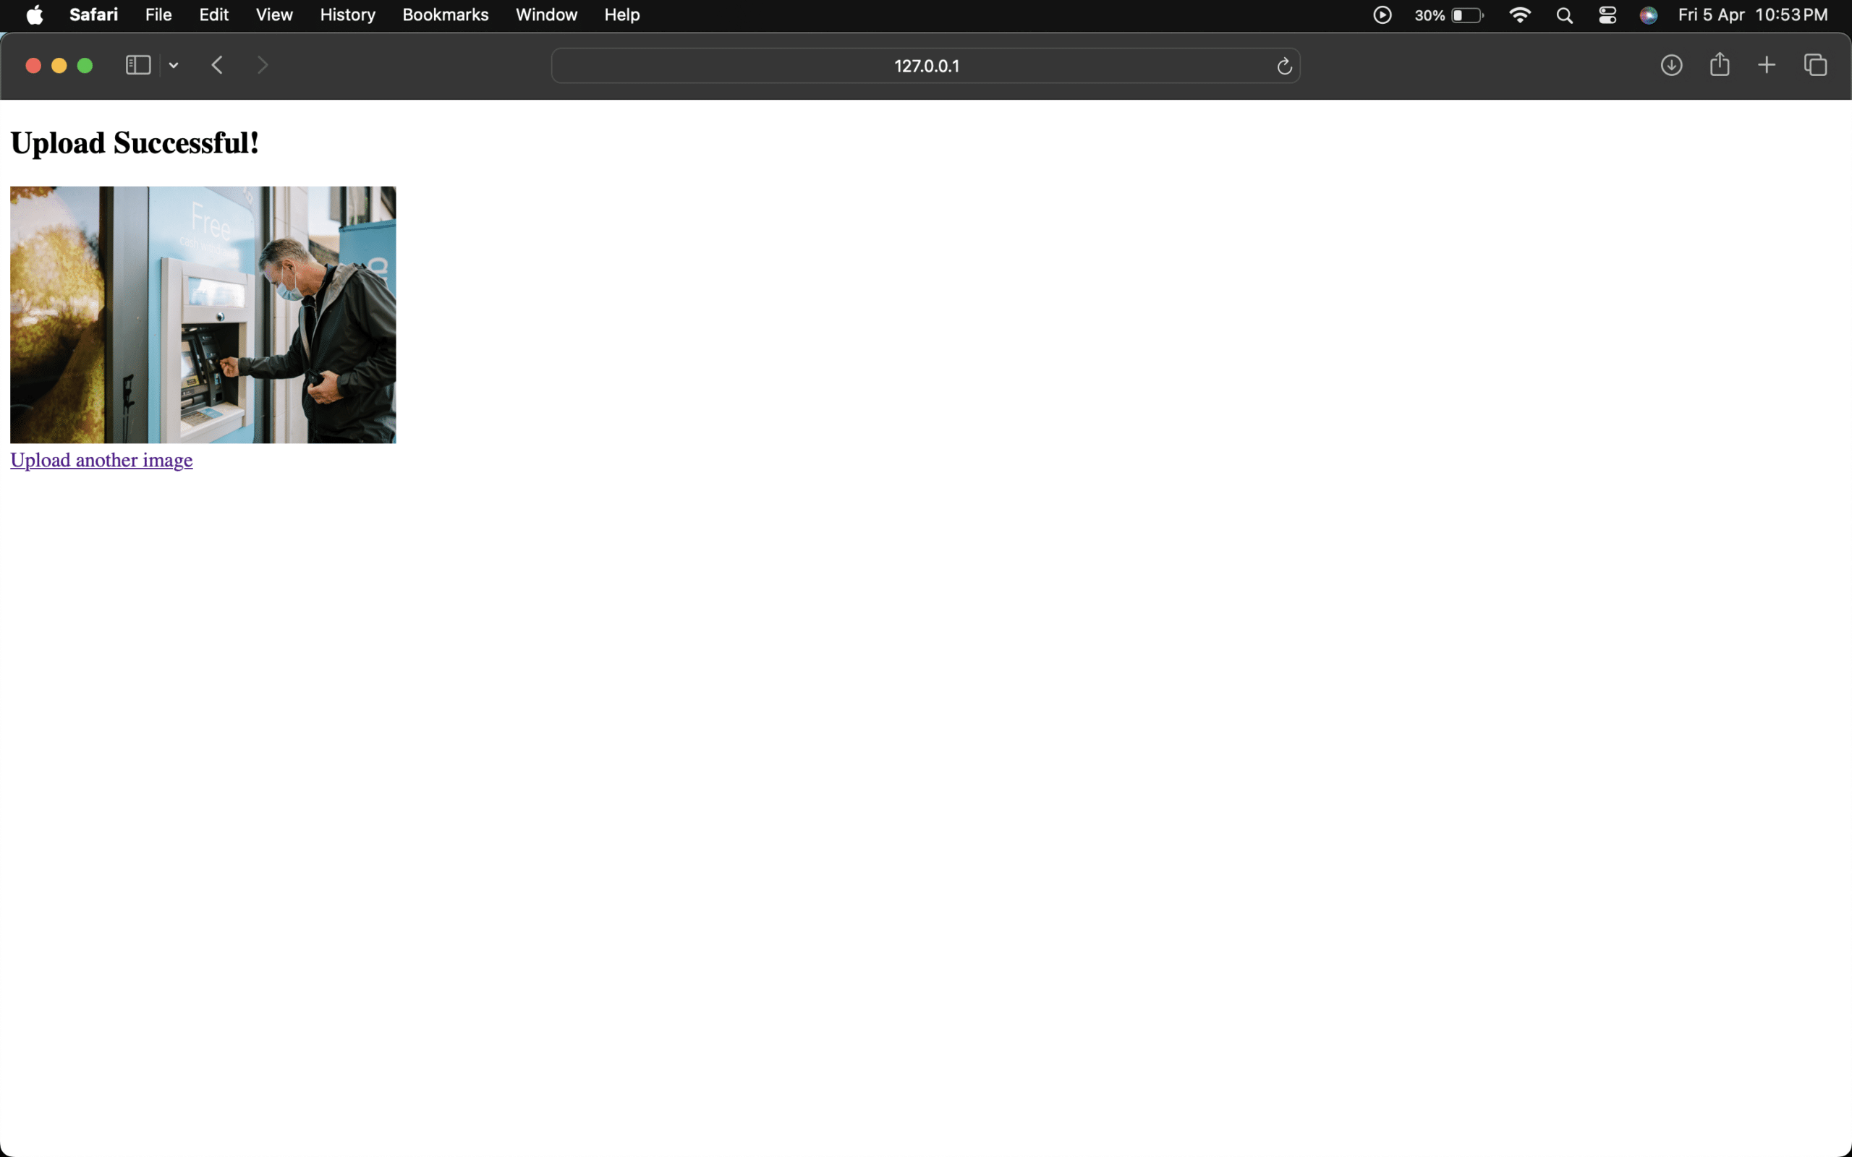Toggle the Safari sidebar
1852x1157 pixels.
click(x=137, y=65)
